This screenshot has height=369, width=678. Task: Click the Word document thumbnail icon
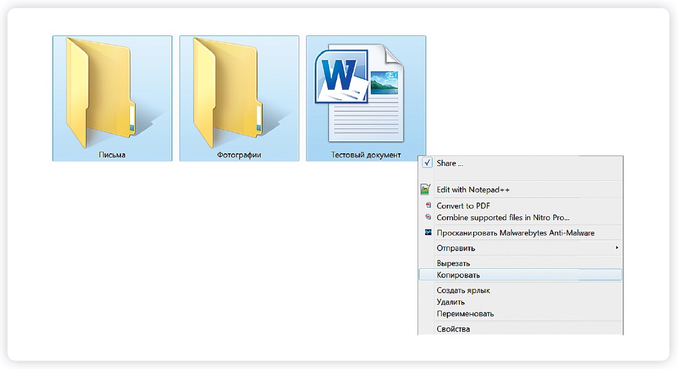click(359, 94)
